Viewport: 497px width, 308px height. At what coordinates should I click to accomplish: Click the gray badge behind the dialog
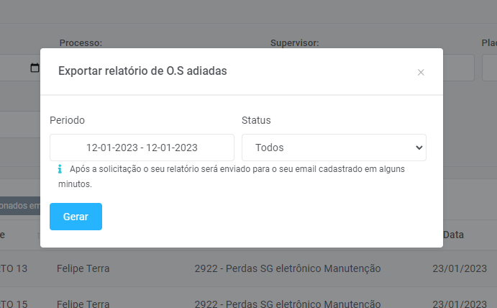(x=19, y=206)
